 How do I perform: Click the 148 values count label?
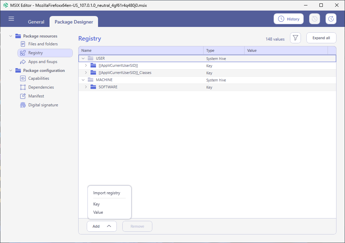[275, 39]
